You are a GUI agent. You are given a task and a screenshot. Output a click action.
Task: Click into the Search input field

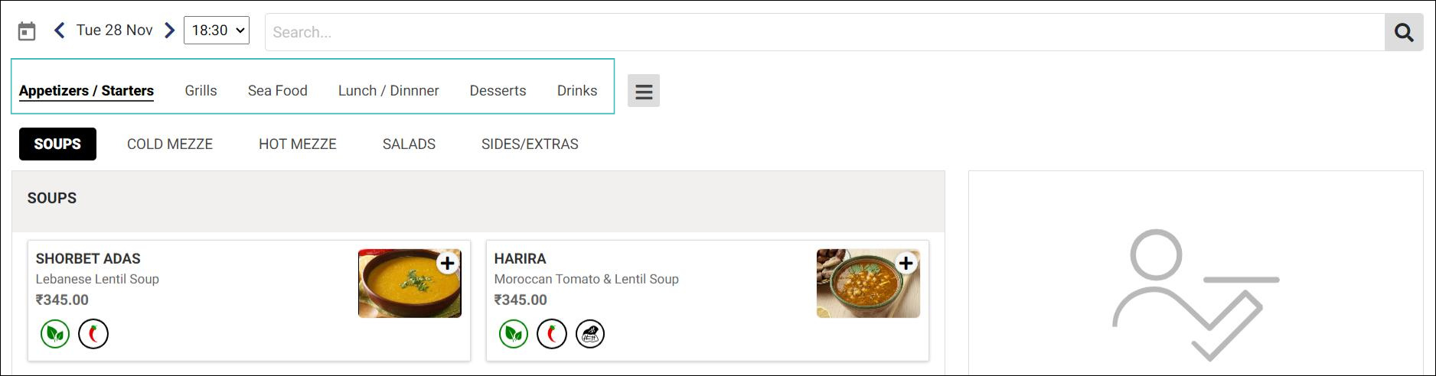[824, 32]
